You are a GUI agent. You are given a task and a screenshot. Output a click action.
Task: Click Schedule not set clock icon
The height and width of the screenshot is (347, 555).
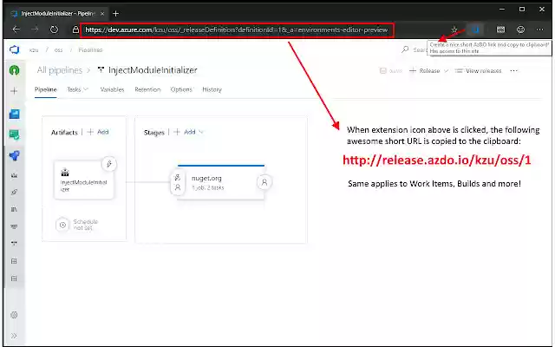coord(62,225)
